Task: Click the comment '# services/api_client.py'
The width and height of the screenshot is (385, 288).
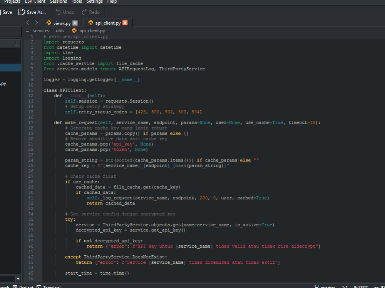Action: click(x=76, y=37)
